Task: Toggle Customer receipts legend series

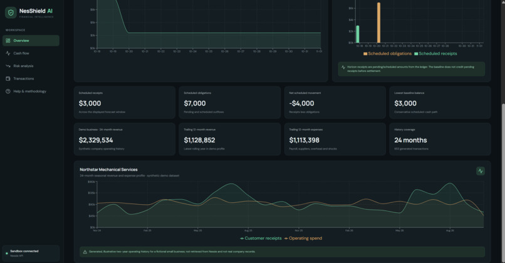Action: pyautogui.click(x=261, y=238)
